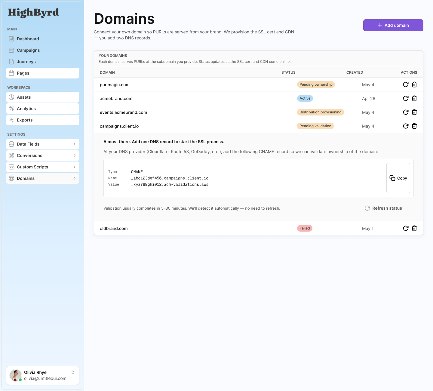Click the olivia@untitledui.com email text

(45, 378)
